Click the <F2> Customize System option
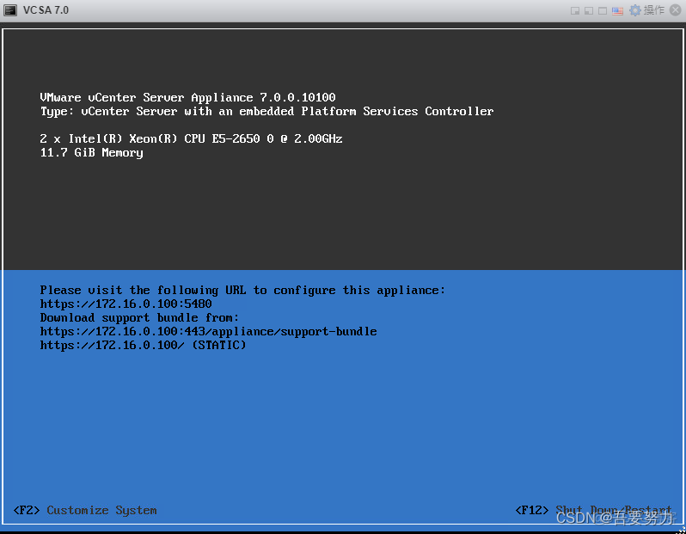This screenshot has height=534, width=686. tap(85, 511)
